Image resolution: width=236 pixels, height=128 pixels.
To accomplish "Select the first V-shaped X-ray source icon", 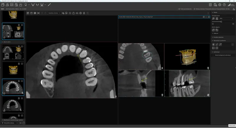I will click(x=33, y=5).
